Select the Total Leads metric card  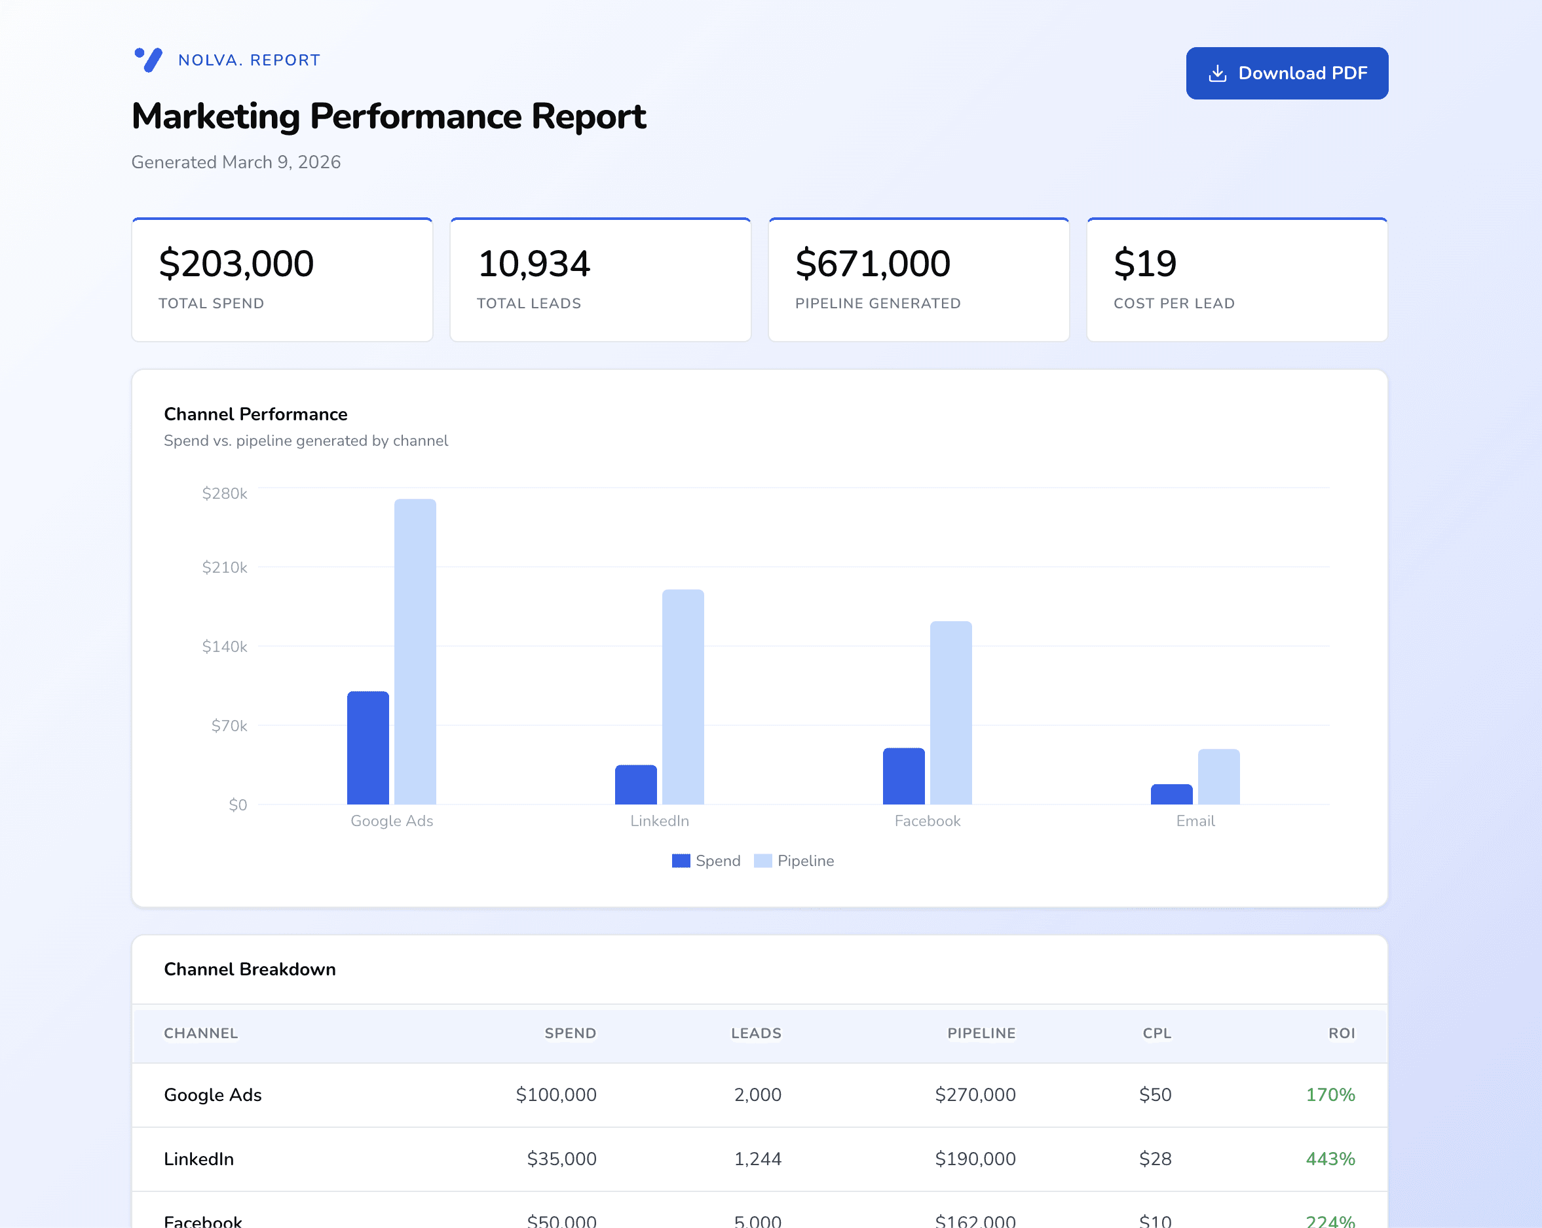pyautogui.click(x=600, y=279)
